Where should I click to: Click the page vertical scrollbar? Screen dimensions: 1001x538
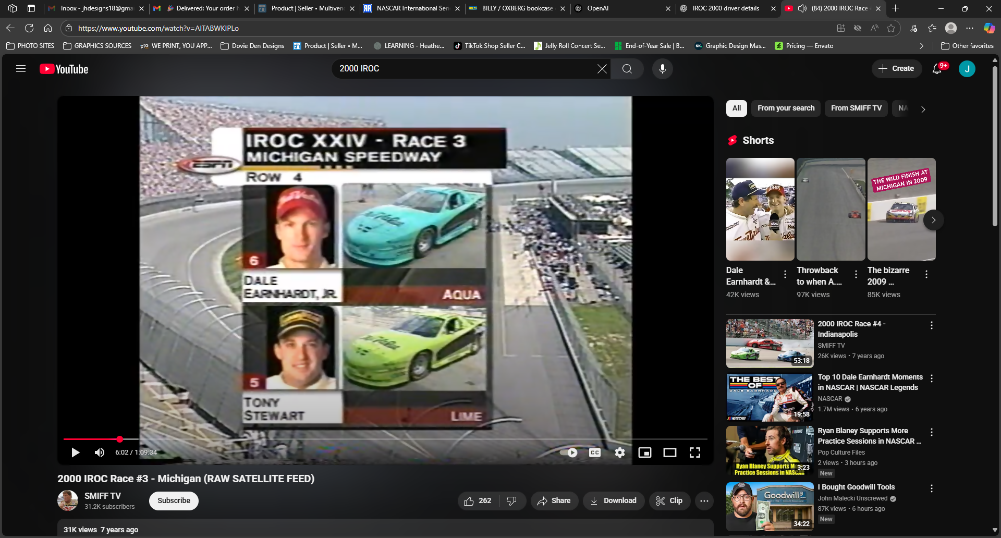tap(995, 146)
